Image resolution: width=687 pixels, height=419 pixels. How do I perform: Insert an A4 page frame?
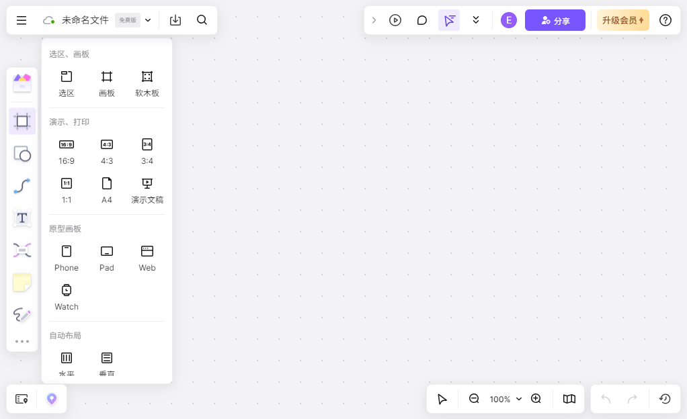107,191
